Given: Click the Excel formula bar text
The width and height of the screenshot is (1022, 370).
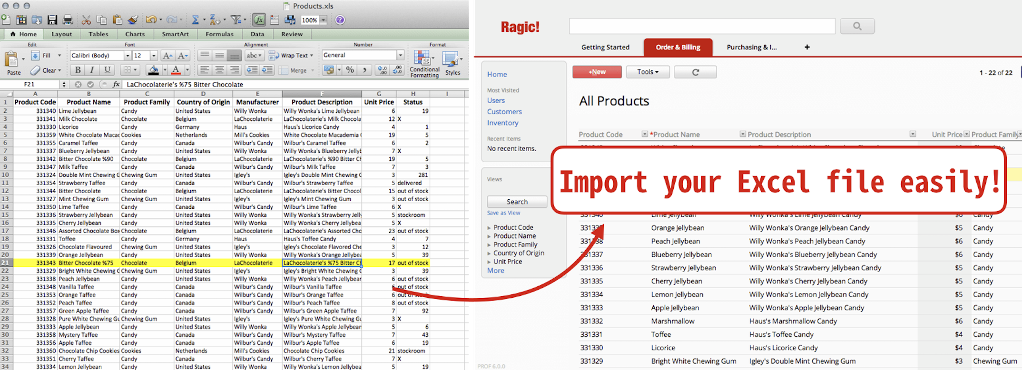Looking at the screenshot, I should (x=185, y=85).
